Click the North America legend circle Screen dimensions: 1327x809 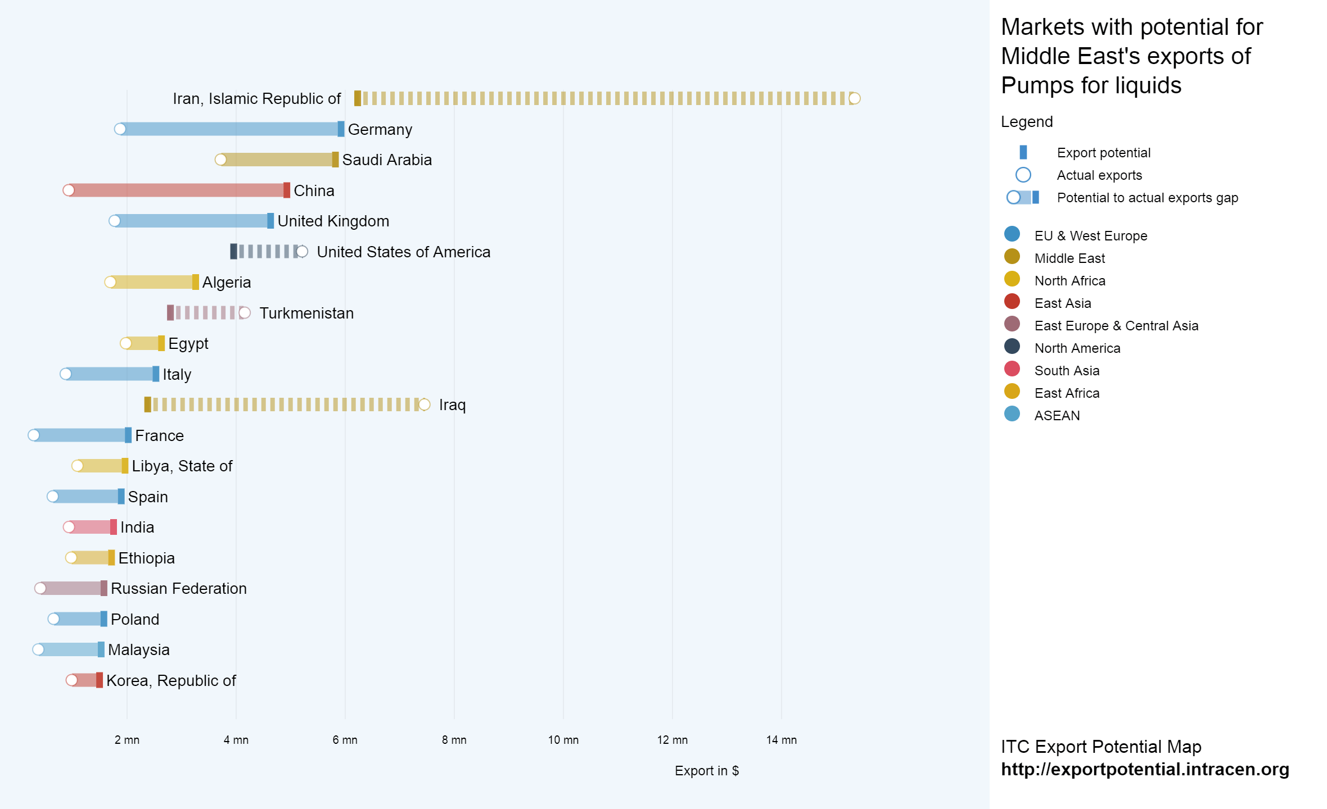pos(1012,347)
